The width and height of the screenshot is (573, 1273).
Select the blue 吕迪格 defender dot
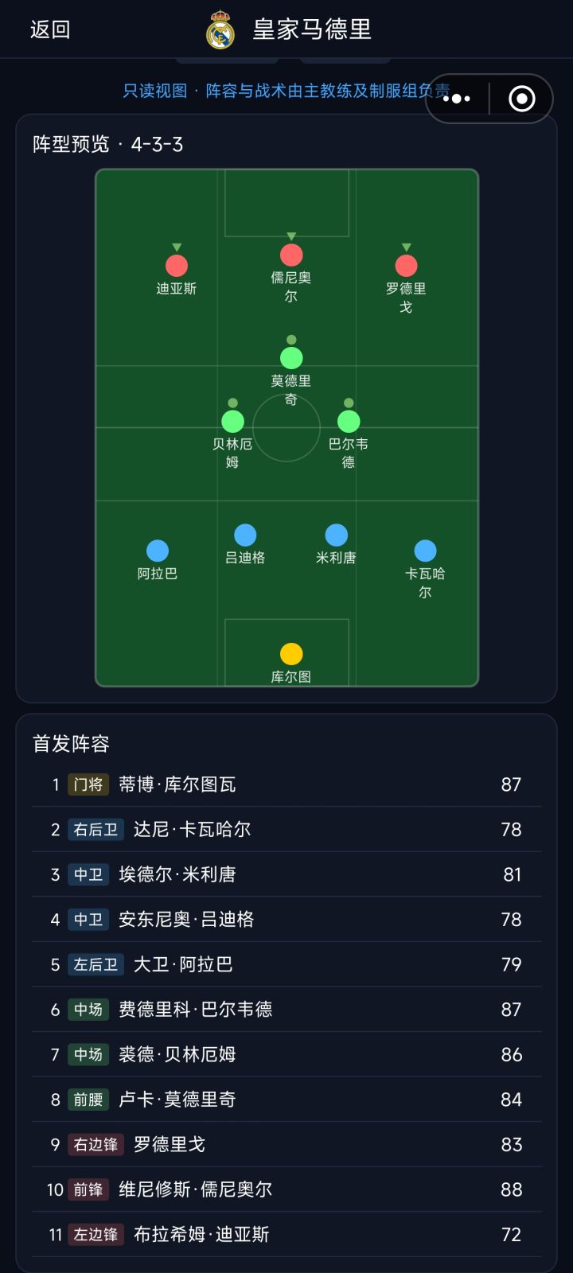pos(245,535)
